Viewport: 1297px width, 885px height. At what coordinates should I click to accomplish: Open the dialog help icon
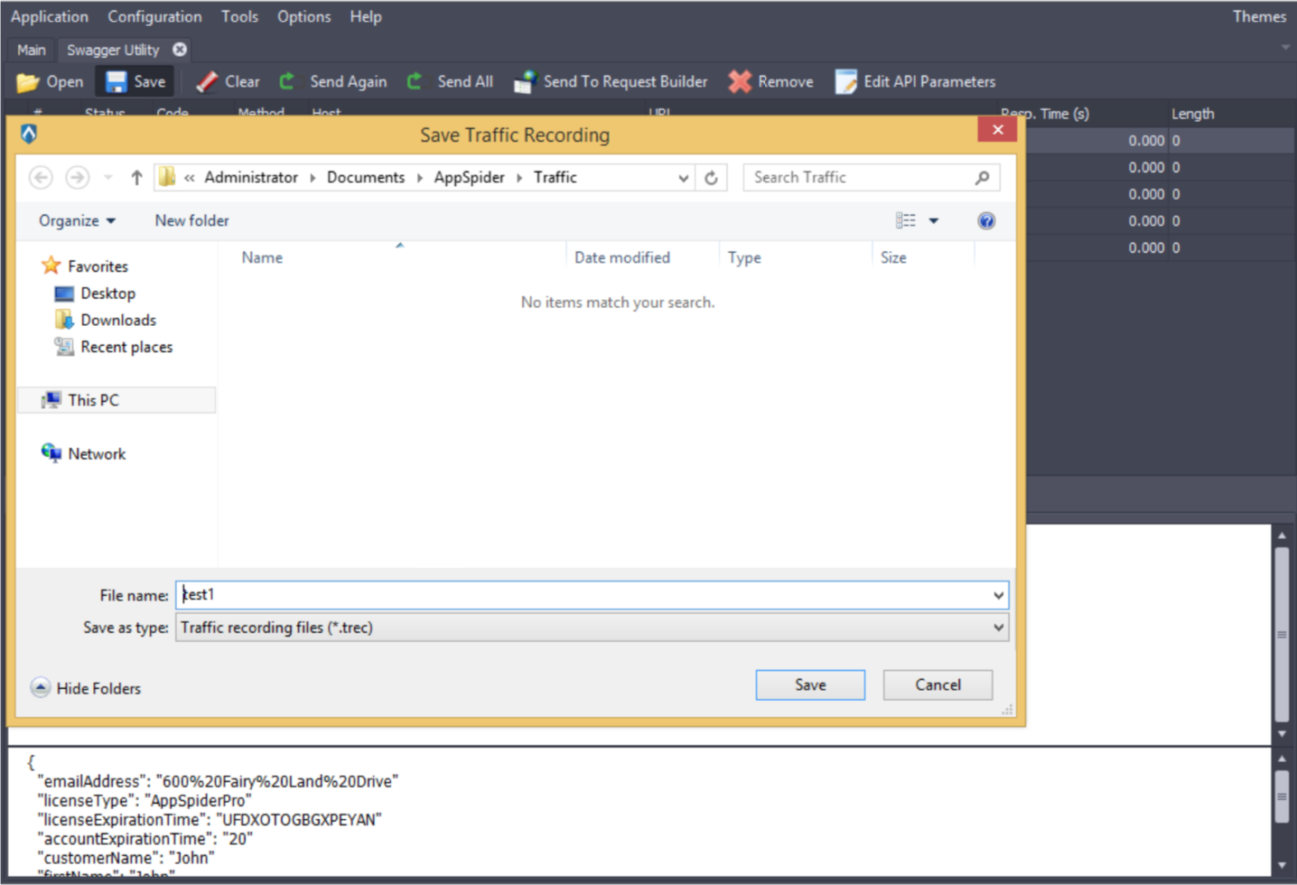[x=986, y=220]
